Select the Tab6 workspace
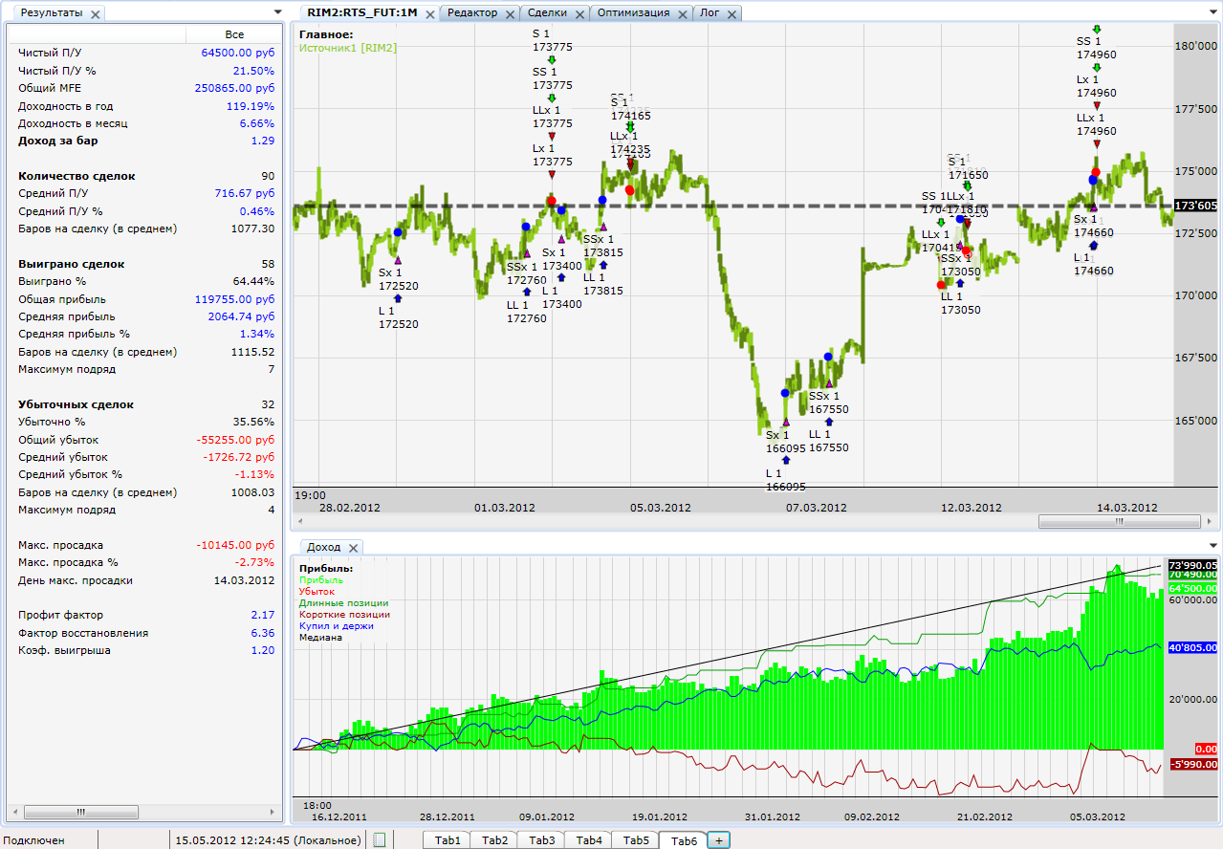The width and height of the screenshot is (1223, 849). click(x=683, y=840)
